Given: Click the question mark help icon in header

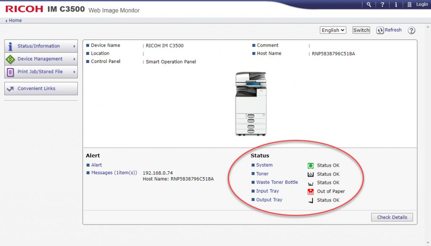Looking at the screenshot, I should (382, 4).
